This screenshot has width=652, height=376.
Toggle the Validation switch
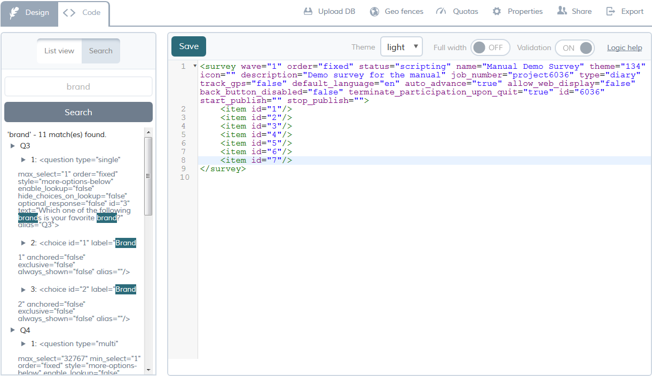coord(575,47)
